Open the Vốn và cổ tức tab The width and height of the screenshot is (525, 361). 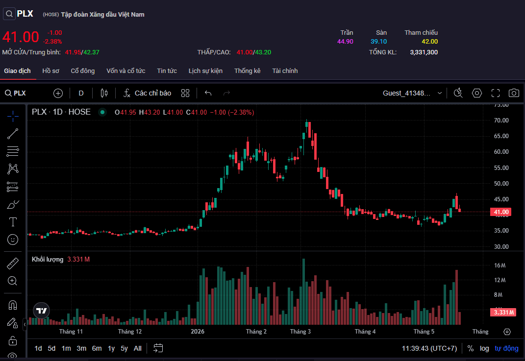(126, 71)
